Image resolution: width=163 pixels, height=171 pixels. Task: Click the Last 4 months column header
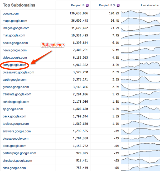click(x=150, y=5)
